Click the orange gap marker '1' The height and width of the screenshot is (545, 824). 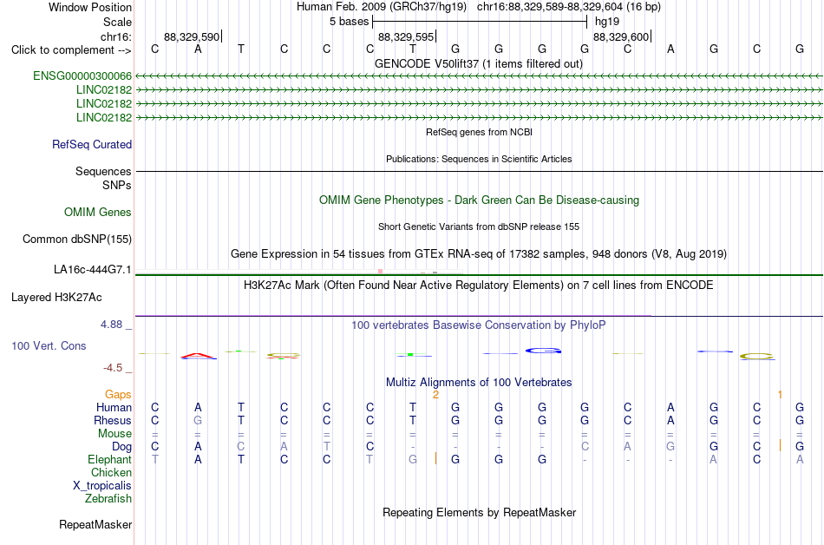[780, 395]
